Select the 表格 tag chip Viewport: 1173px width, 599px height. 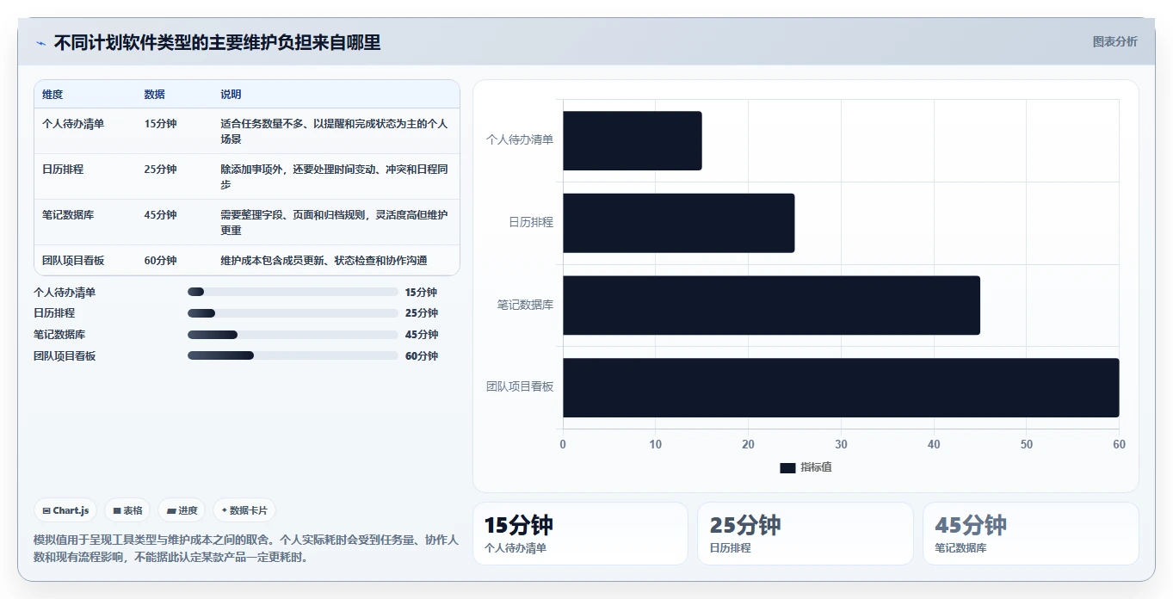coord(127,510)
